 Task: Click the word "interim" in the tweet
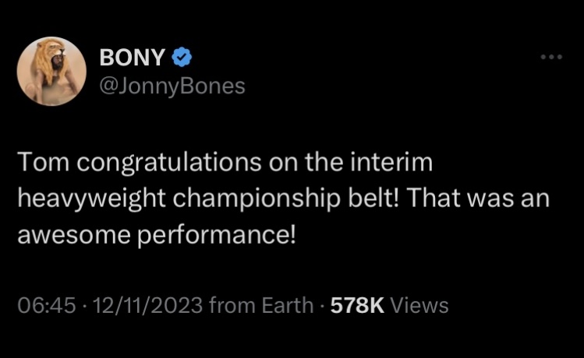[x=391, y=162]
